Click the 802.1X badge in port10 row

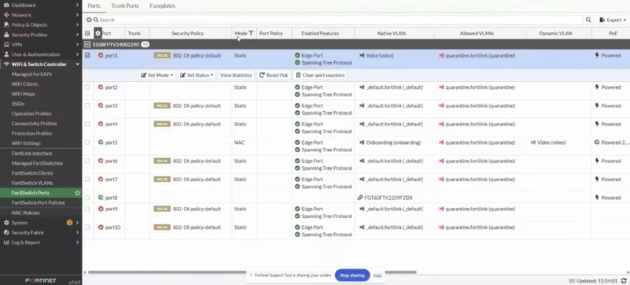(x=162, y=228)
